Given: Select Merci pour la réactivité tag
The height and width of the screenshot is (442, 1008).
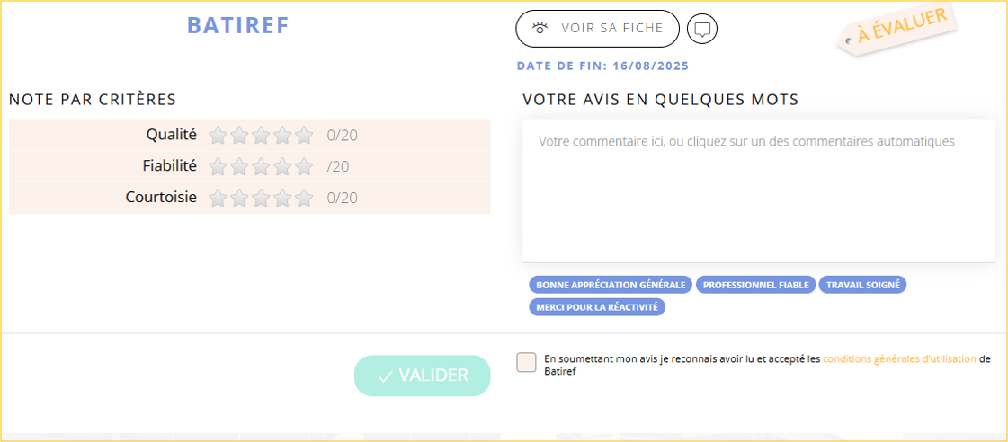Looking at the screenshot, I should coord(597,307).
